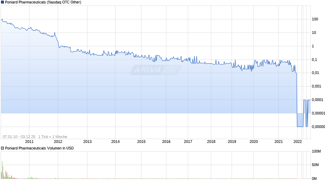Click the 2021 year label on x-axis
The image size is (325, 182).
(x=279, y=142)
